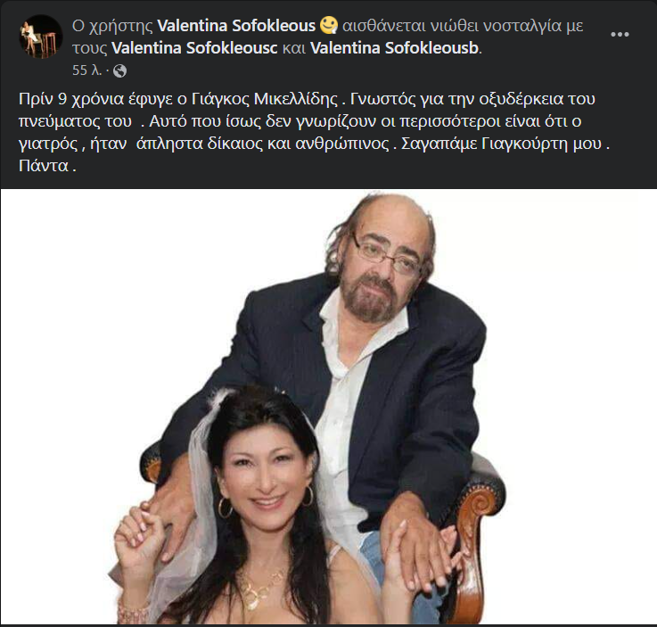This screenshot has width=657, height=627.
Task: Click the final word Πάντα in the post
Action: point(44,166)
